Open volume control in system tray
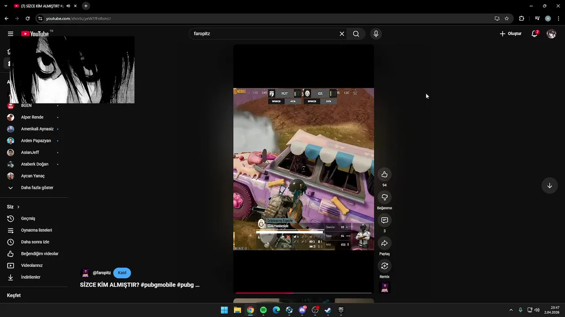The height and width of the screenshot is (317, 565). pos(537,310)
